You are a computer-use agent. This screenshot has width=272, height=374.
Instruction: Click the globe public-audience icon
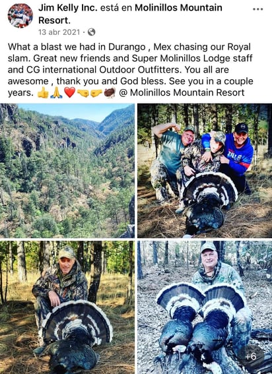point(92,32)
